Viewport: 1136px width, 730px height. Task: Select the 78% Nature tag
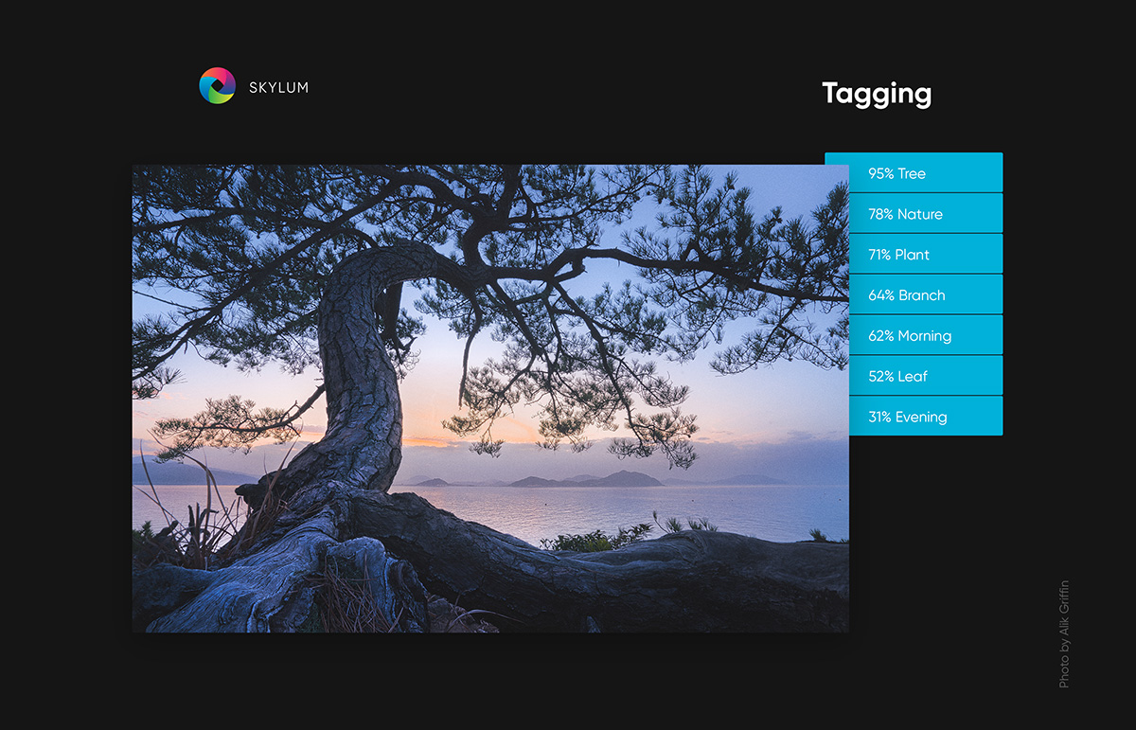[x=914, y=214]
